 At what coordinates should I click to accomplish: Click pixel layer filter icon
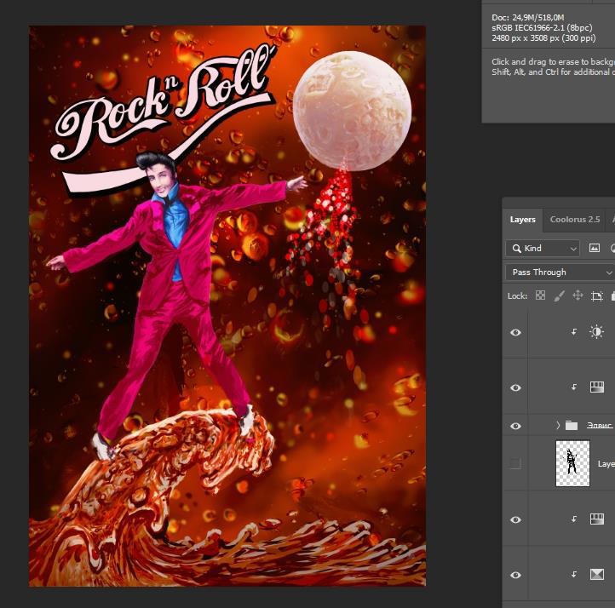tap(595, 249)
